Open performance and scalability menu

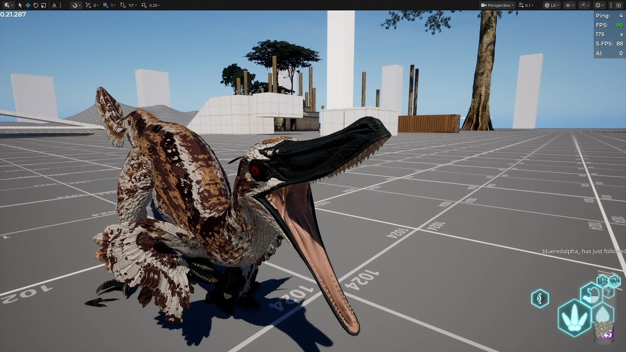[x=584, y=5]
